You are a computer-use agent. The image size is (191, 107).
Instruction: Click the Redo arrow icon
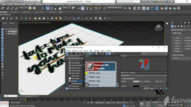pos(3,8)
